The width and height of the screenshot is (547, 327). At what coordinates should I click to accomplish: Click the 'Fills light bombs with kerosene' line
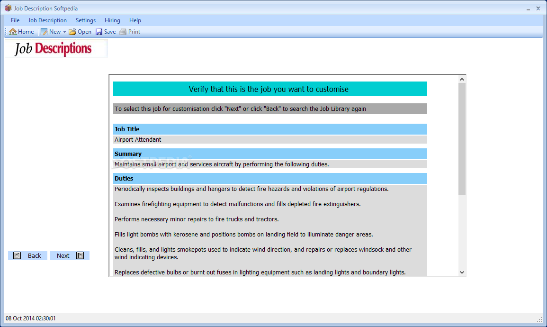tap(244, 235)
